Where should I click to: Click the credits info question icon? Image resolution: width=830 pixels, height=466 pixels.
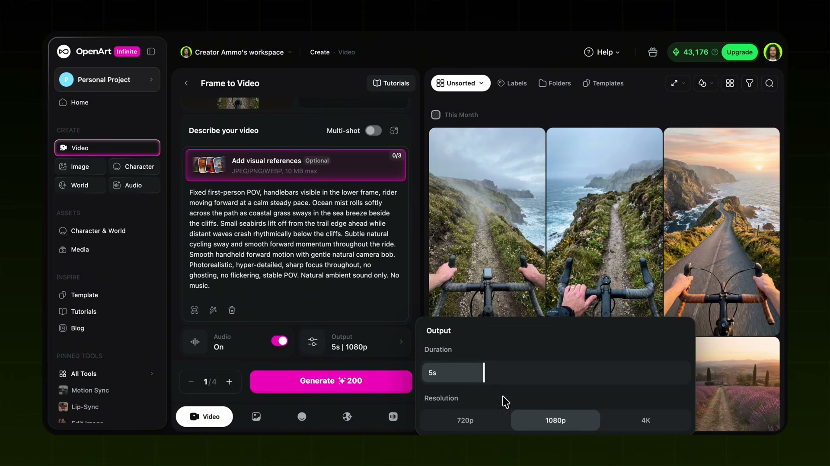[715, 52]
